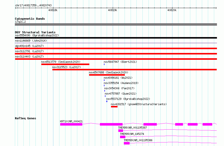
Task: Click the red nsv6507688 variant bar
Action: 107,75
